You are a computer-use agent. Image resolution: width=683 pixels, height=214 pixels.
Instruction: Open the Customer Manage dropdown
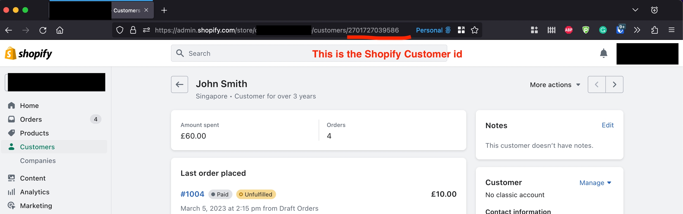(595, 183)
